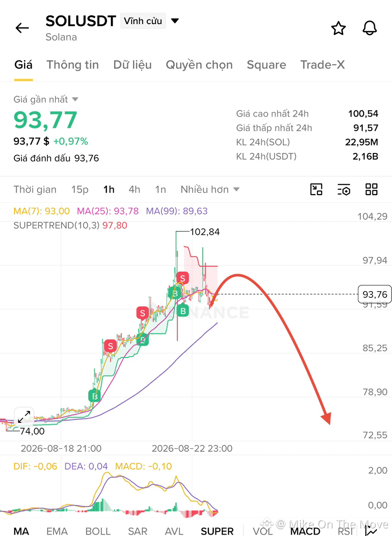
Task: Expand the Giá gần nhất price type dropdown
Action: tap(75, 99)
